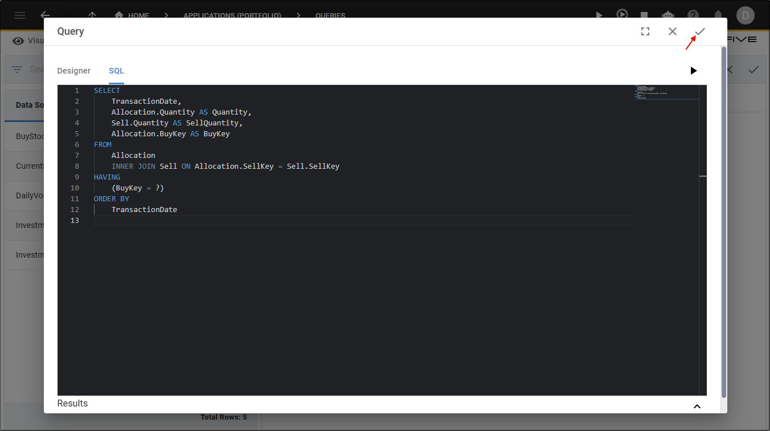This screenshot has width=770, height=431.
Task: Expand the Results panel chevron
Action: coord(697,406)
